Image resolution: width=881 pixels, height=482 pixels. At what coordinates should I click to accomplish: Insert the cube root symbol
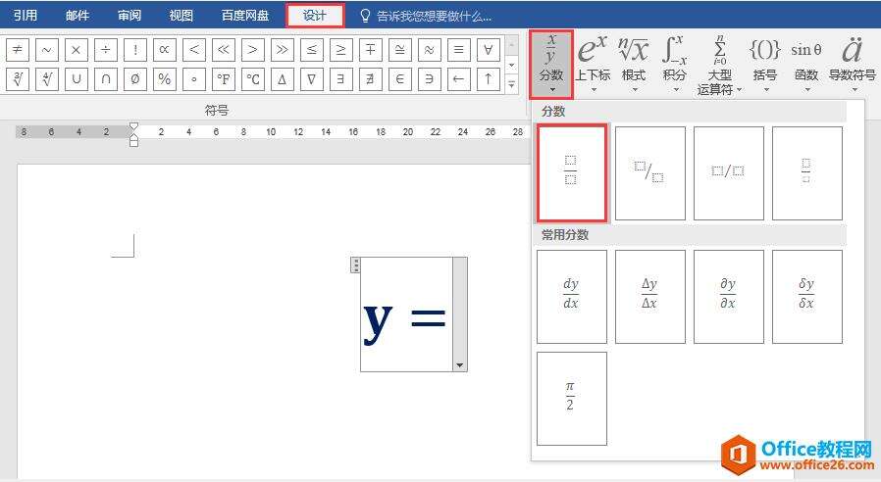tap(18, 79)
